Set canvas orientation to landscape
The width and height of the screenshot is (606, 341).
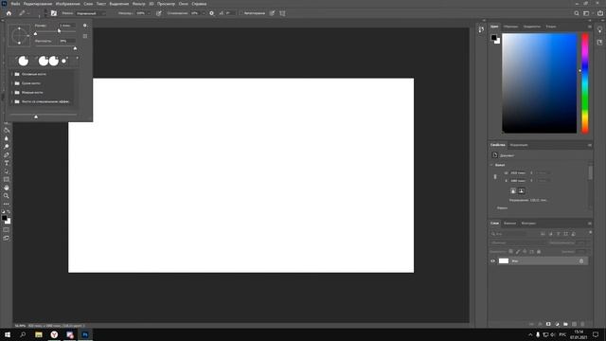pos(522,190)
